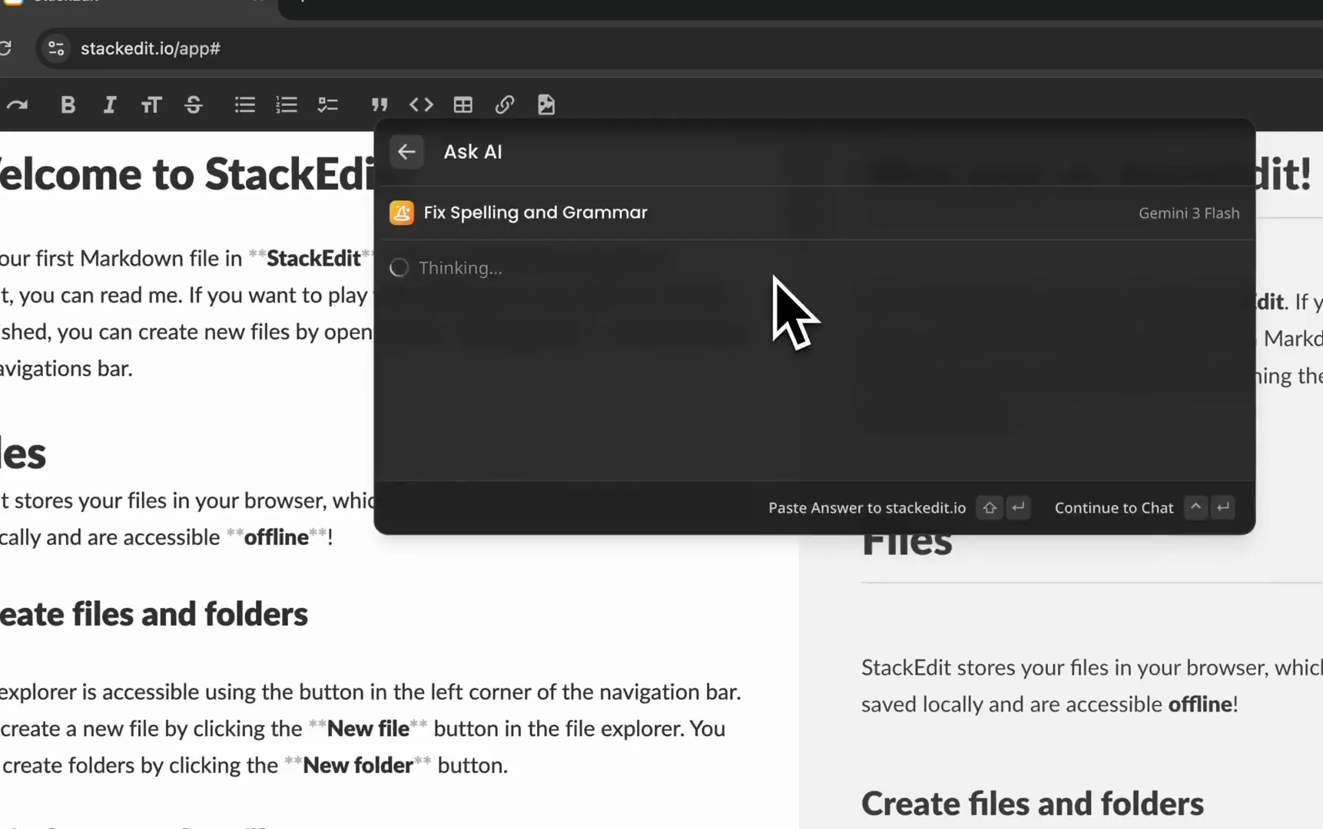1323x829 pixels.
Task: Apply italic formatting from the toolbar
Action: coord(110,105)
